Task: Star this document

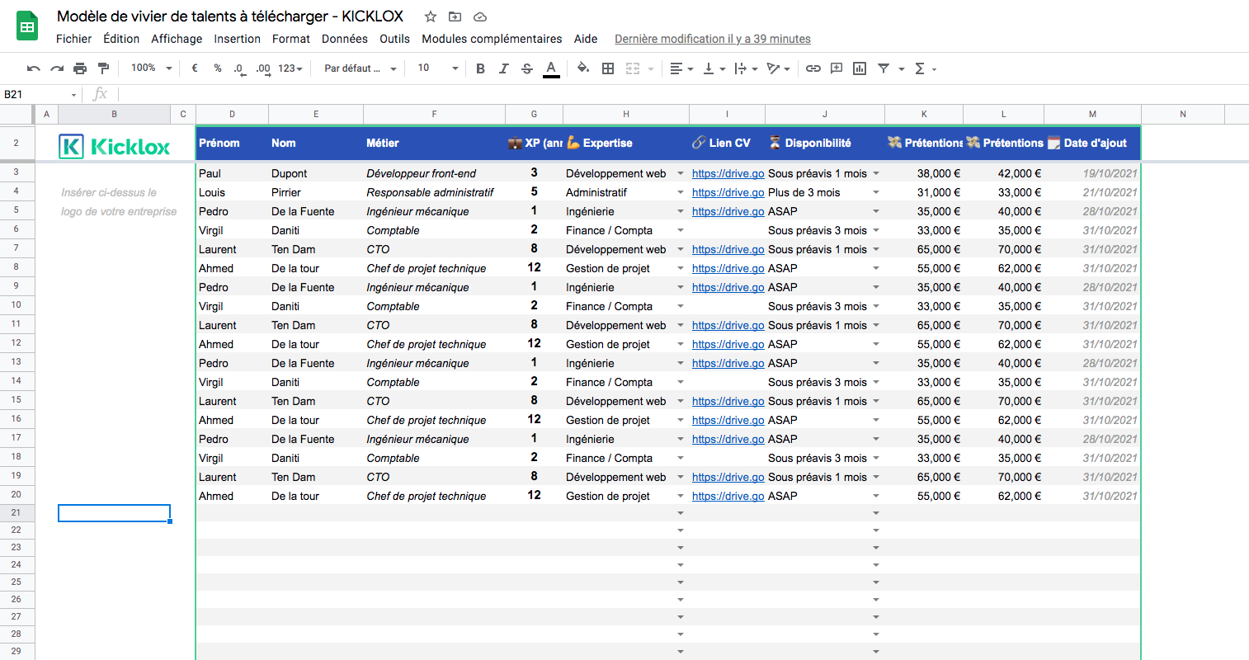Action: pos(431,16)
